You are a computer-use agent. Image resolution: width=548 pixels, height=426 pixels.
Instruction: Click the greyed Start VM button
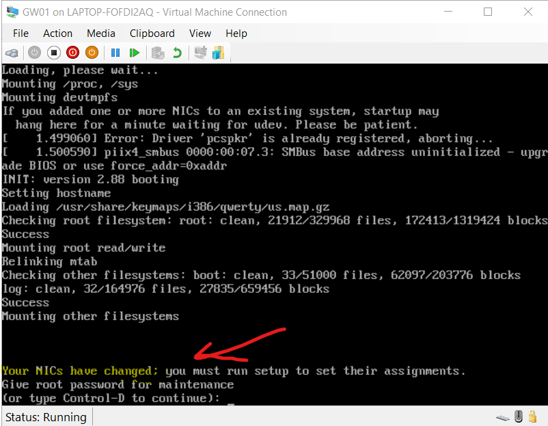point(34,53)
